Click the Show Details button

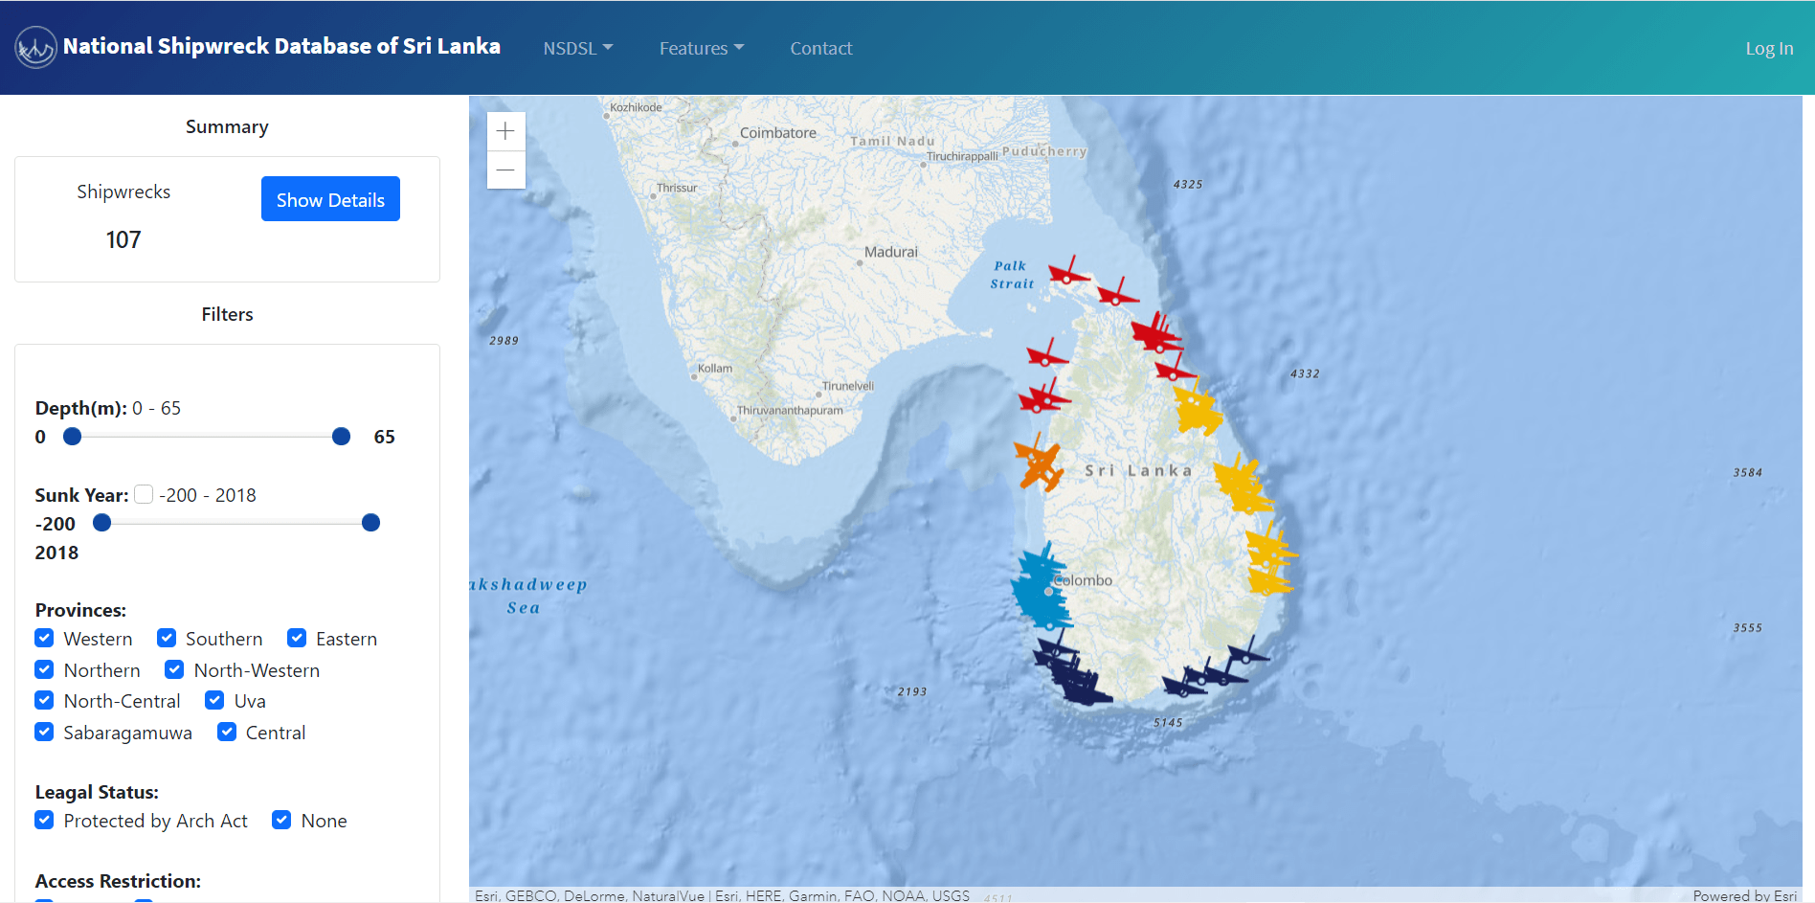[330, 199]
